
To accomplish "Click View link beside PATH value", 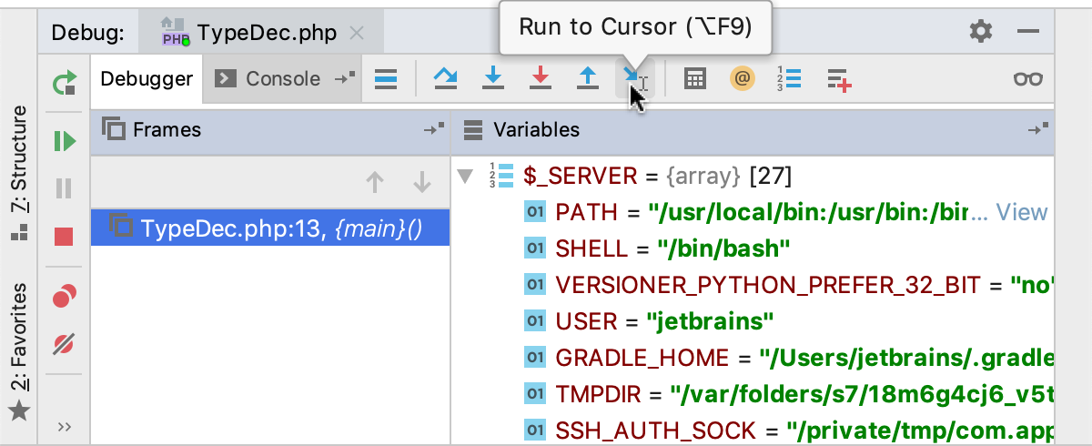I will point(1022,213).
